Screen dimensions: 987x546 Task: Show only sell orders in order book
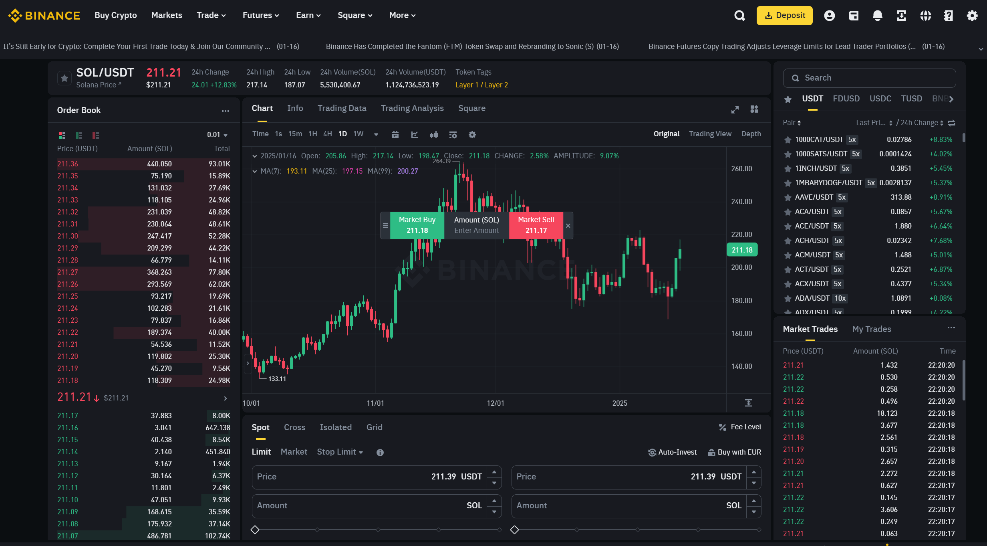(95, 135)
